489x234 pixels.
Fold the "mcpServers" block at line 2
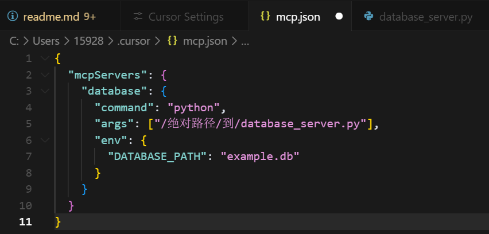click(45, 75)
